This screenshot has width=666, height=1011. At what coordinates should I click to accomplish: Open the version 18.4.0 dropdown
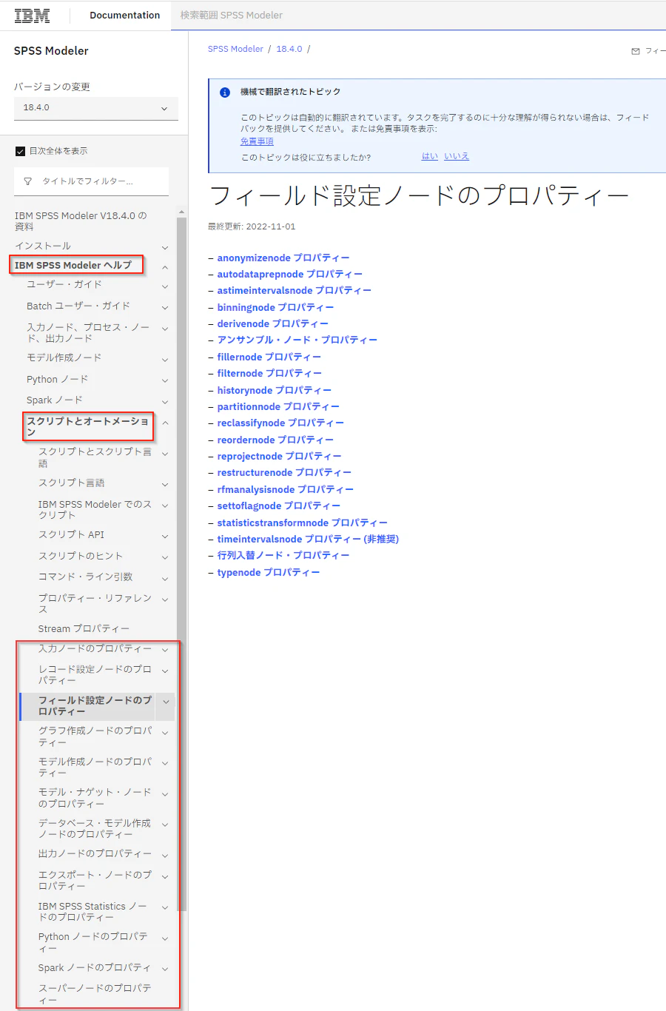click(x=96, y=108)
